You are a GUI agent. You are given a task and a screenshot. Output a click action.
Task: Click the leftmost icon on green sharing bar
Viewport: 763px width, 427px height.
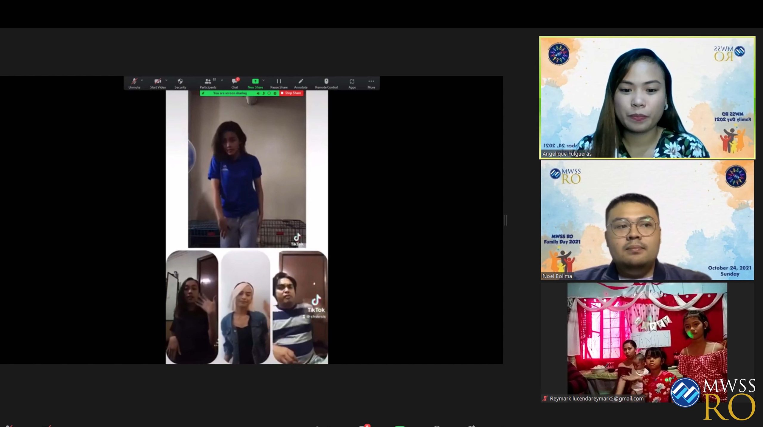click(203, 93)
